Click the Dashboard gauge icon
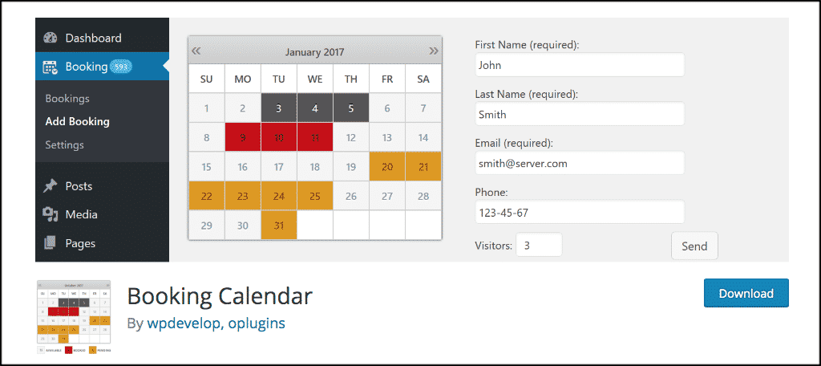 coord(51,38)
